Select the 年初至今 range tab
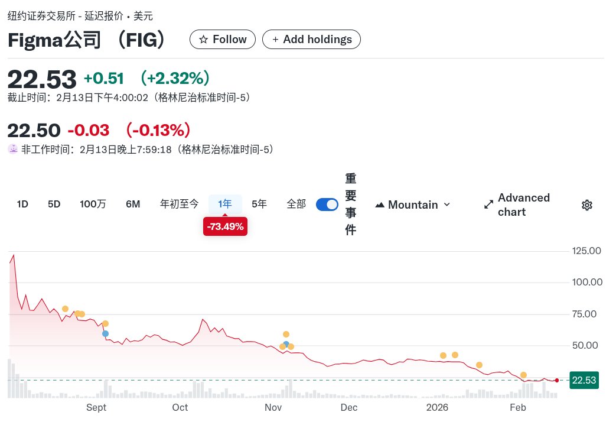 (x=179, y=204)
